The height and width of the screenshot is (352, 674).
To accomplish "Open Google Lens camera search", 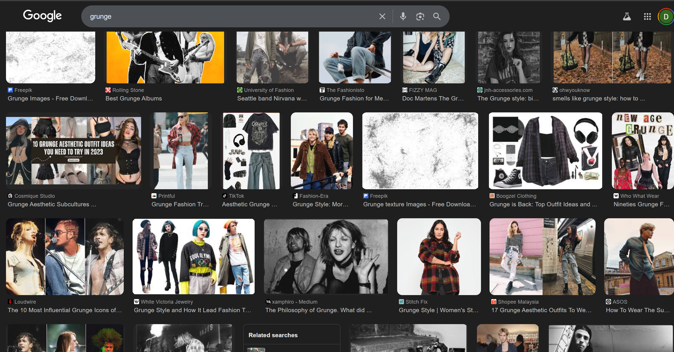I will click(x=420, y=17).
